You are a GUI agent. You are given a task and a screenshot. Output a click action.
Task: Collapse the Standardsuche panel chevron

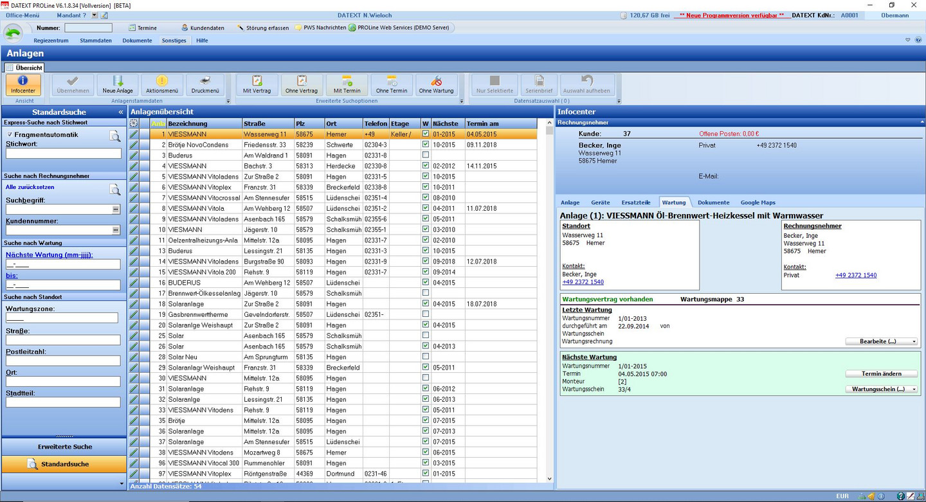pos(120,112)
